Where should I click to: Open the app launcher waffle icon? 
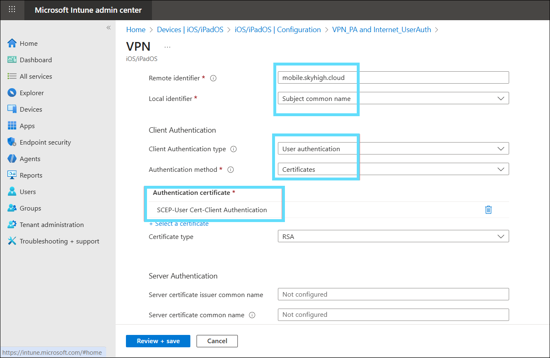pos(12,9)
